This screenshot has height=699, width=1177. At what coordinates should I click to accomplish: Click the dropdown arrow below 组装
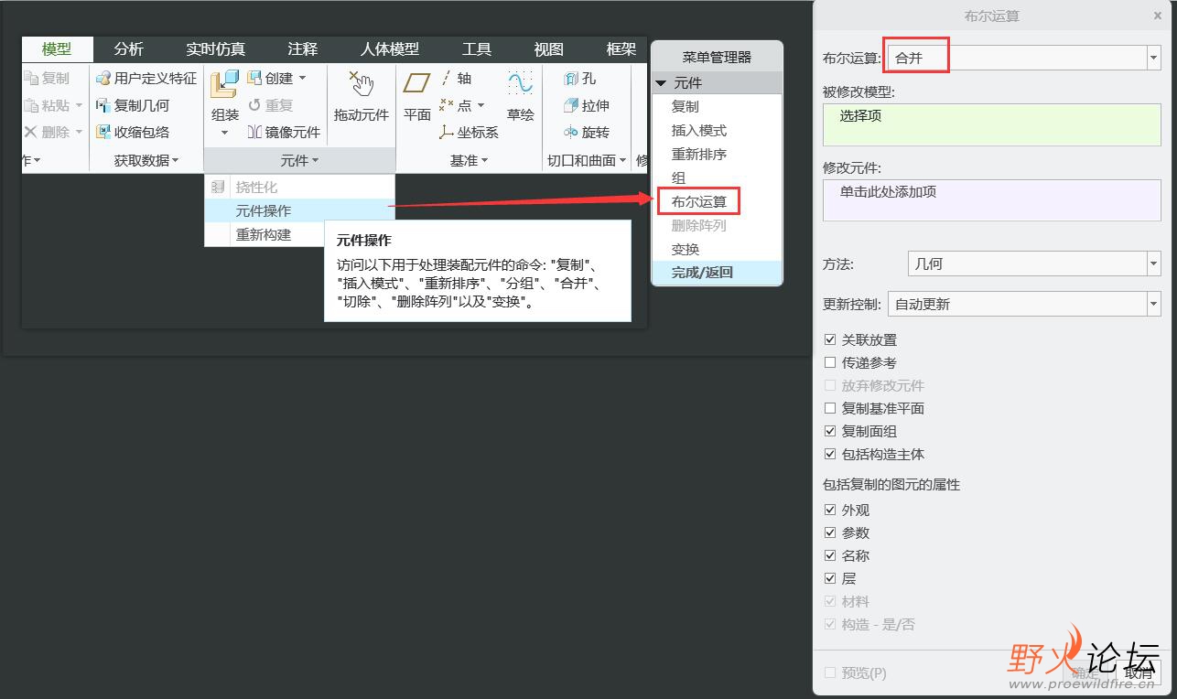[x=224, y=133]
